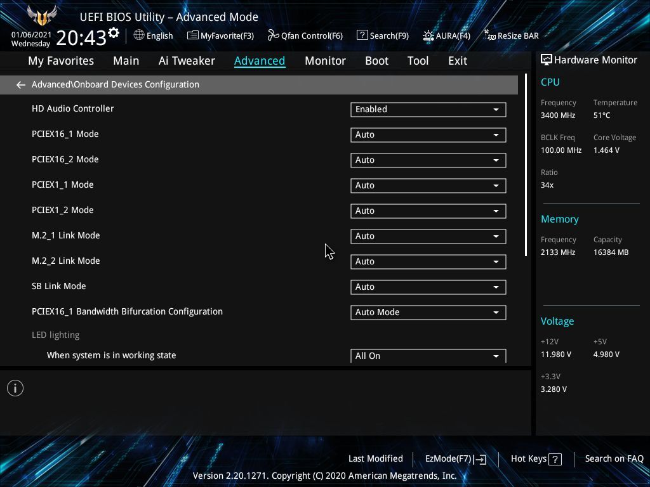Viewport: 650px width, 487px height.
Task: Open the Exit tab
Action: click(458, 61)
